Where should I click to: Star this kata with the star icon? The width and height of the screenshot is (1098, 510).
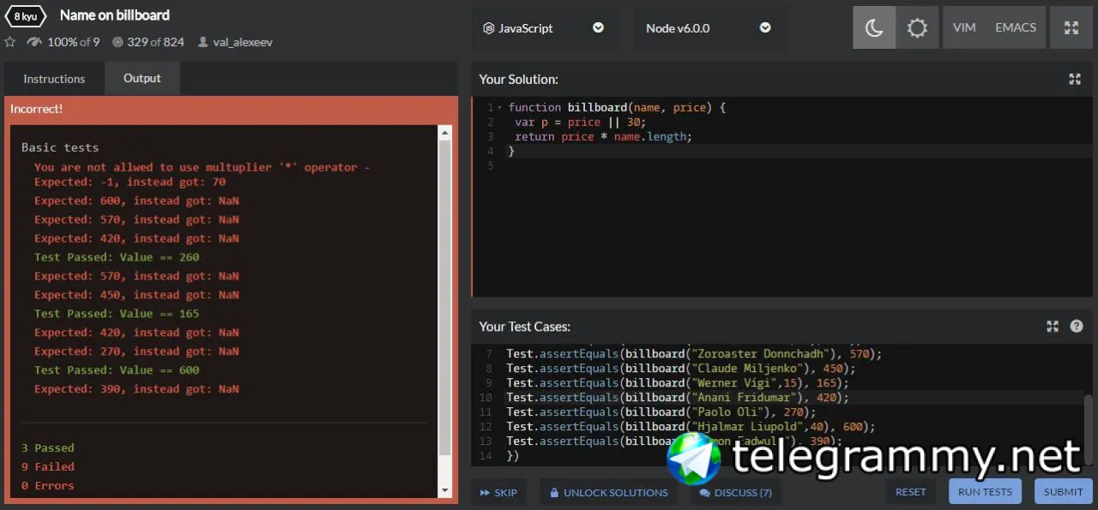(10, 41)
